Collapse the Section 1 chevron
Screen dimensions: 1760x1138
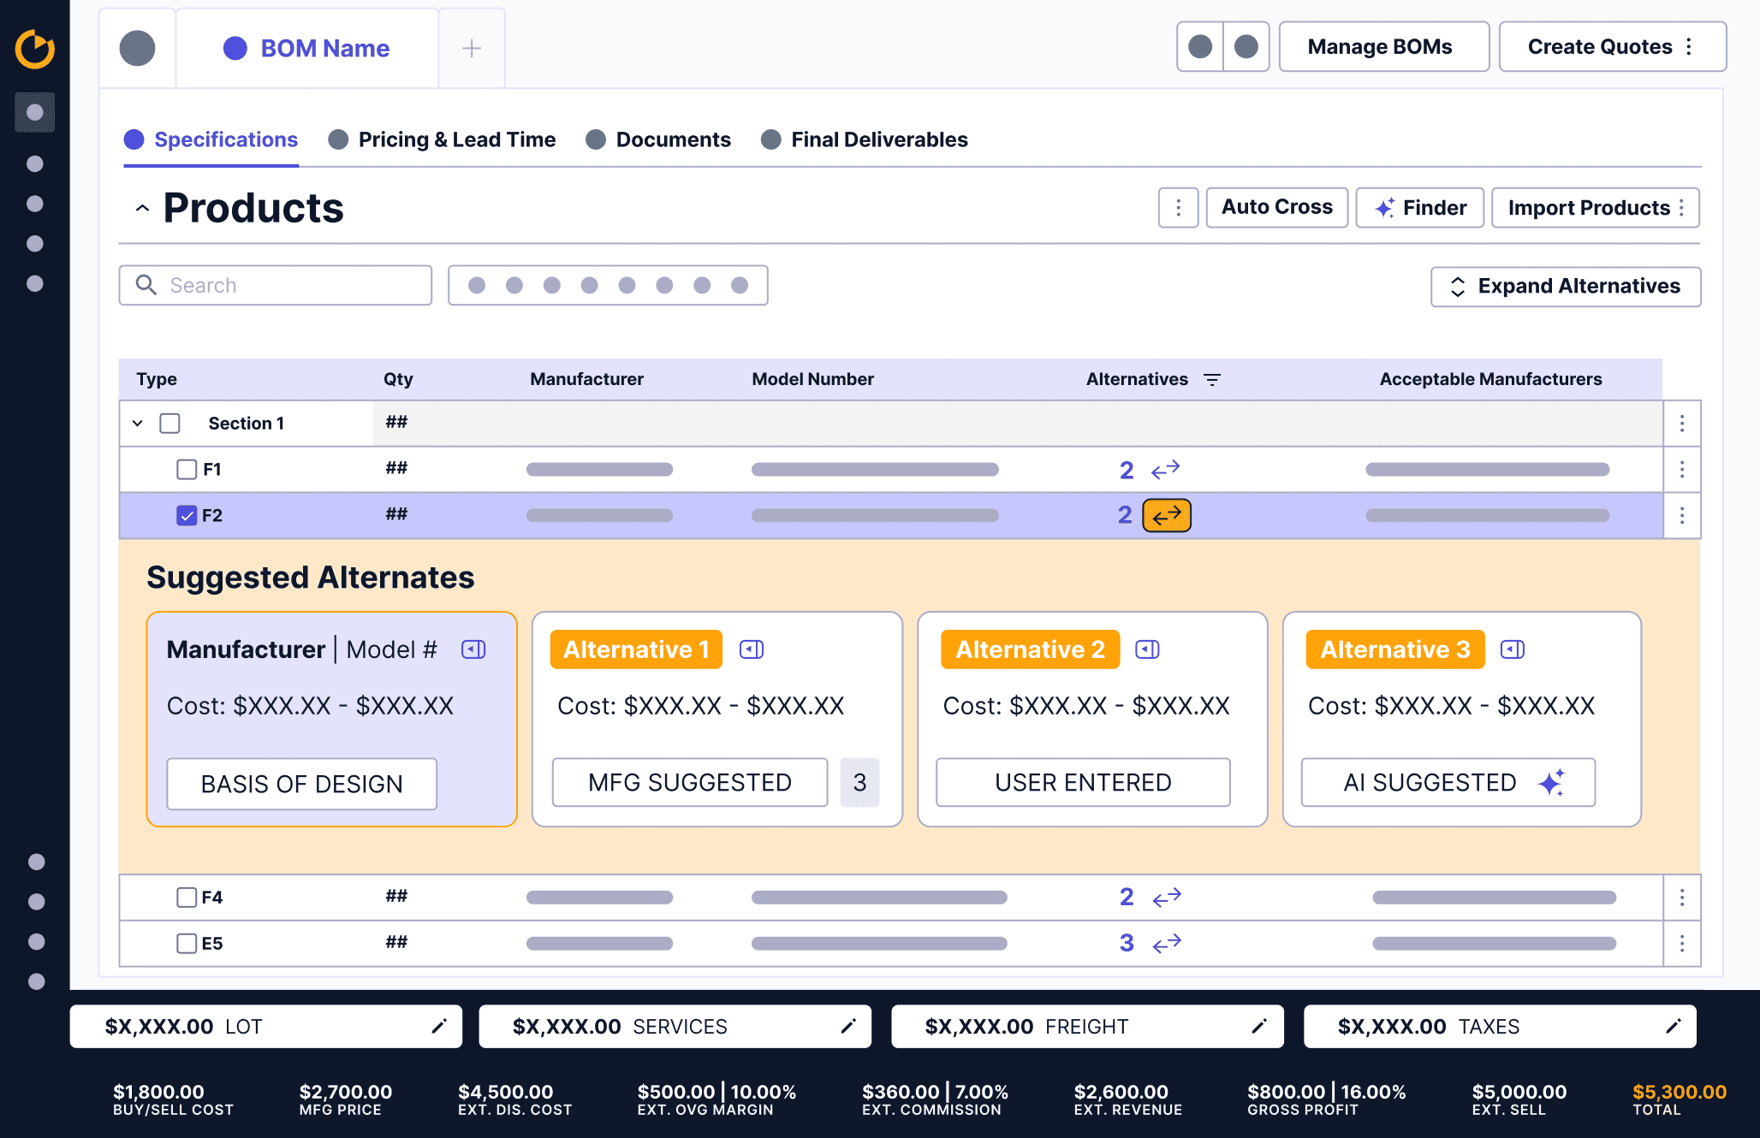138,424
